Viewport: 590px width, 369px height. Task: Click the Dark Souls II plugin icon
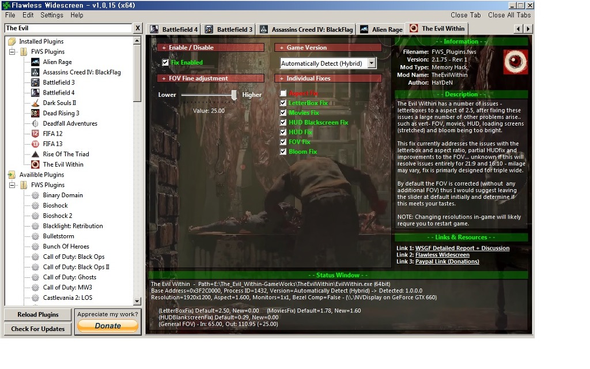(35, 103)
